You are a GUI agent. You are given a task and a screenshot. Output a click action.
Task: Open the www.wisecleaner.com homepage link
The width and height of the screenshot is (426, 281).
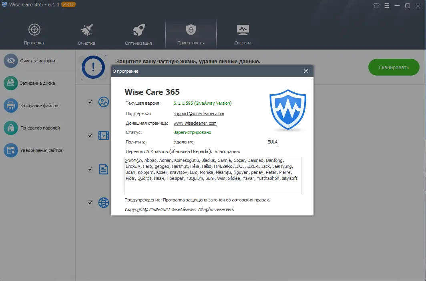tap(195, 123)
